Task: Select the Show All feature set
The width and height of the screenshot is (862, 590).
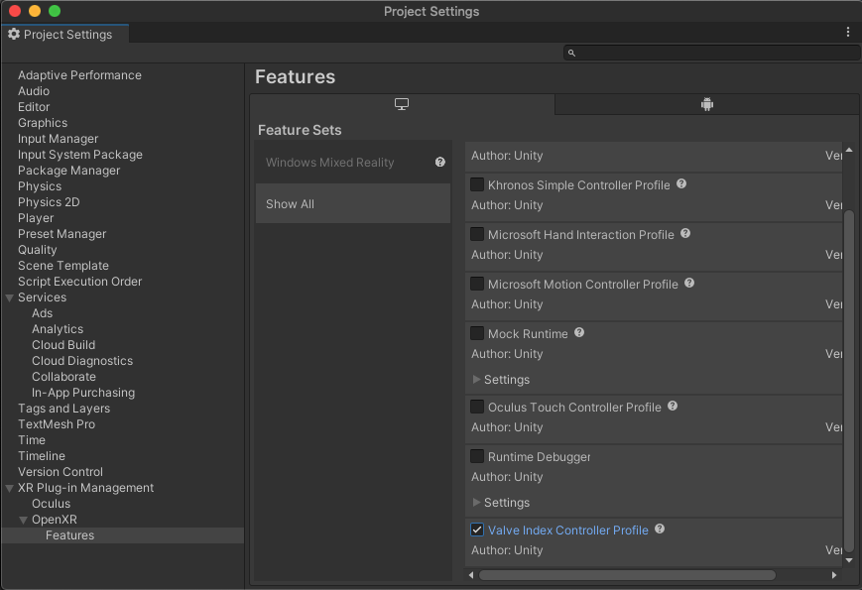Action: pyautogui.click(x=352, y=204)
